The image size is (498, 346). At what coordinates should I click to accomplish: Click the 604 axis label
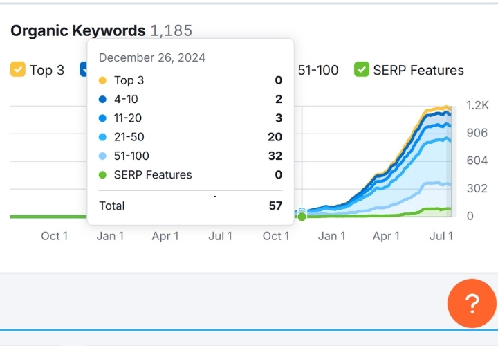[x=477, y=161]
